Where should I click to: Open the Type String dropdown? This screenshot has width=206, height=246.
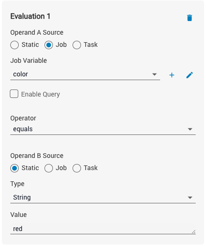tap(103, 198)
